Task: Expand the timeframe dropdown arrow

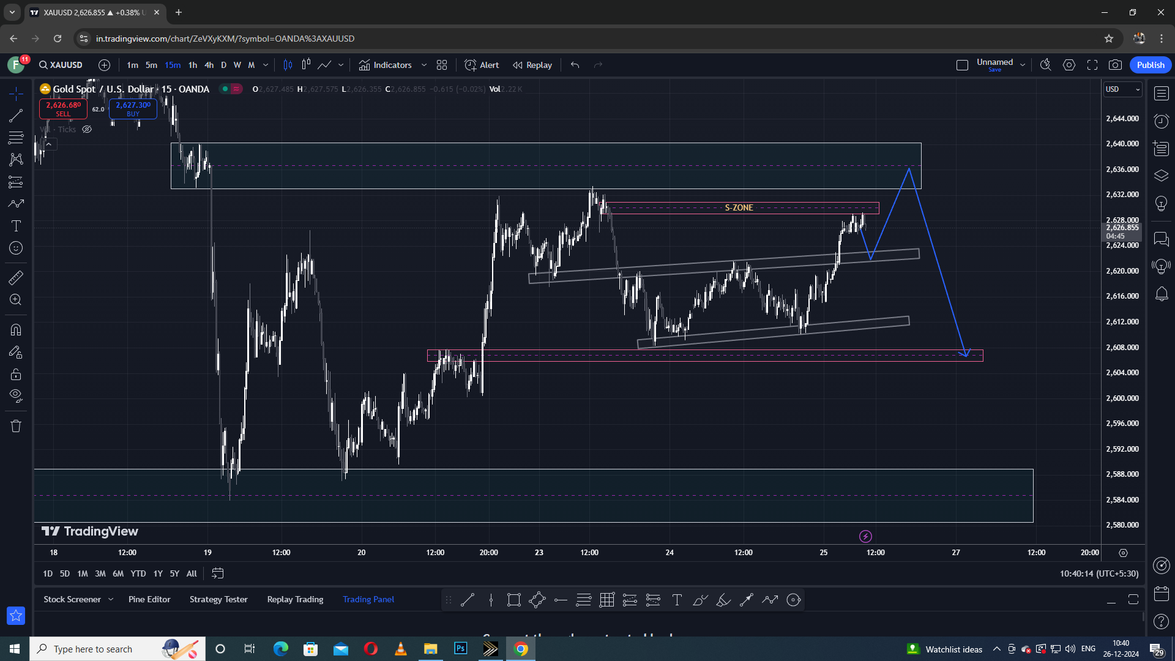Action: (266, 65)
